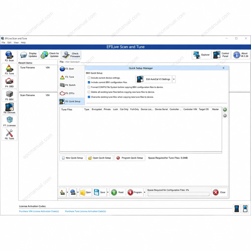Select F3: Tune tab in Quick Setup panel
251x251 pixels.
(72, 77)
